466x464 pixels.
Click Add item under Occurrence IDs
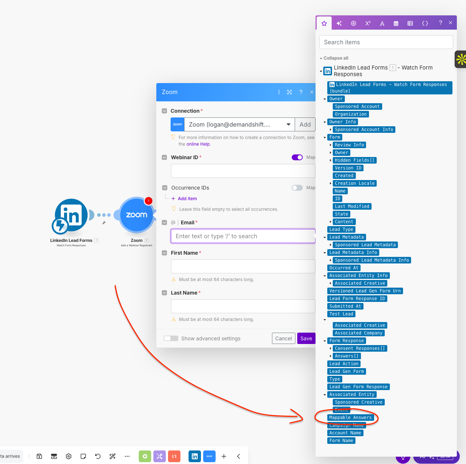pos(184,199)
